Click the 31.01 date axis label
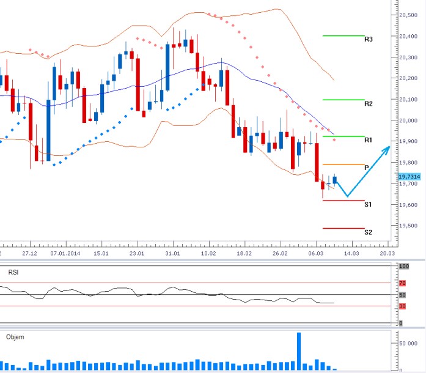The width and height of the screenshot is (426, 373). click(173, 254)
